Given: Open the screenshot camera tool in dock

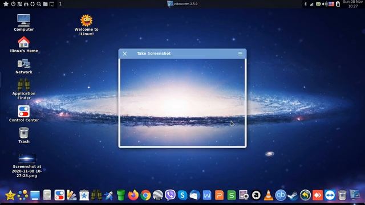Looking at the screenshot, I should [244, 195].
